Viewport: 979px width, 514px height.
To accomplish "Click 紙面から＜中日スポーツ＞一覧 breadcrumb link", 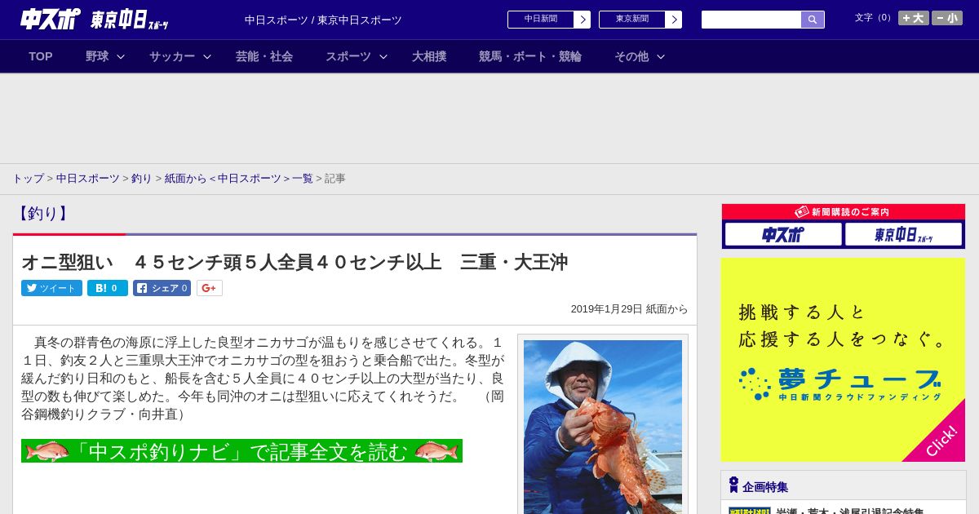I will (239, 178).
